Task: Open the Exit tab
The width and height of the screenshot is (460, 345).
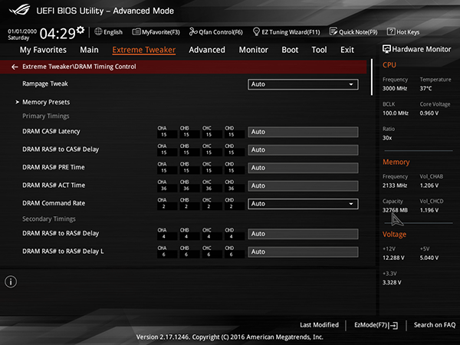Action: [347, 50]
